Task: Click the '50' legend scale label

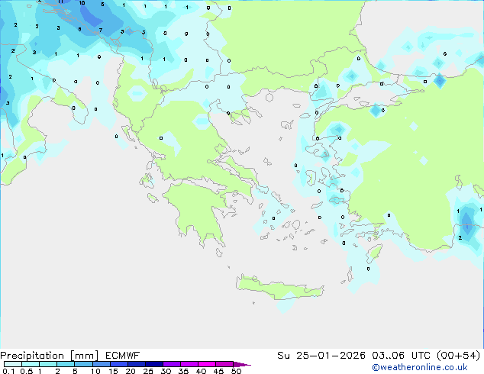Action: pos(237,371)
